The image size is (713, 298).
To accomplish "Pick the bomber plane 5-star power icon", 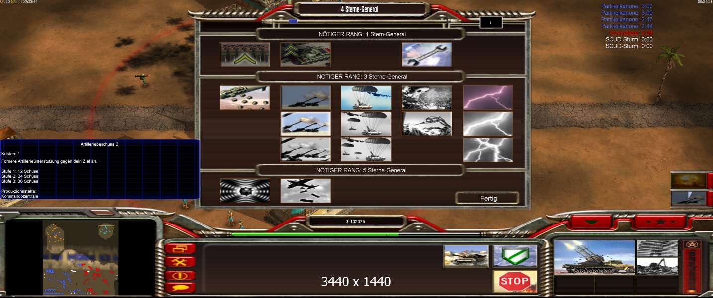I will [x=306, y=191].
